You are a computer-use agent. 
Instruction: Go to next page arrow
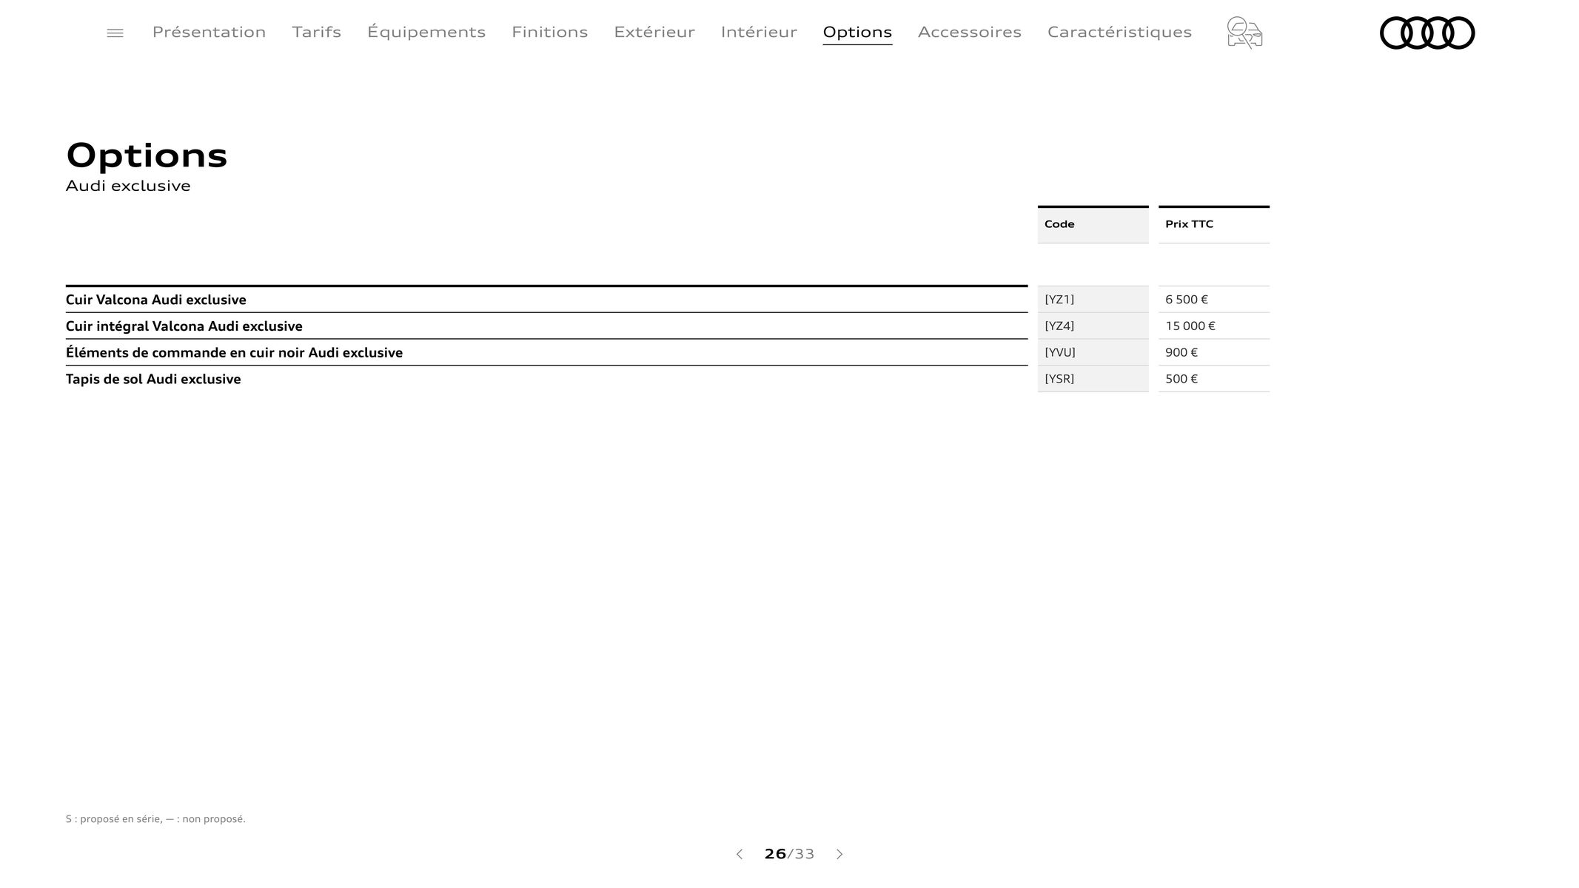[839, 854]
